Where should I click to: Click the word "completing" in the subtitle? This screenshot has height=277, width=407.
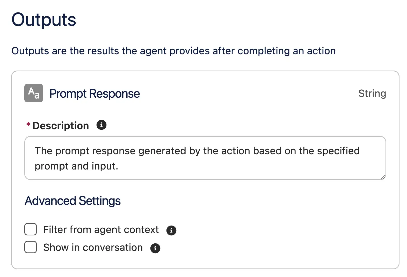click(264, 51)
